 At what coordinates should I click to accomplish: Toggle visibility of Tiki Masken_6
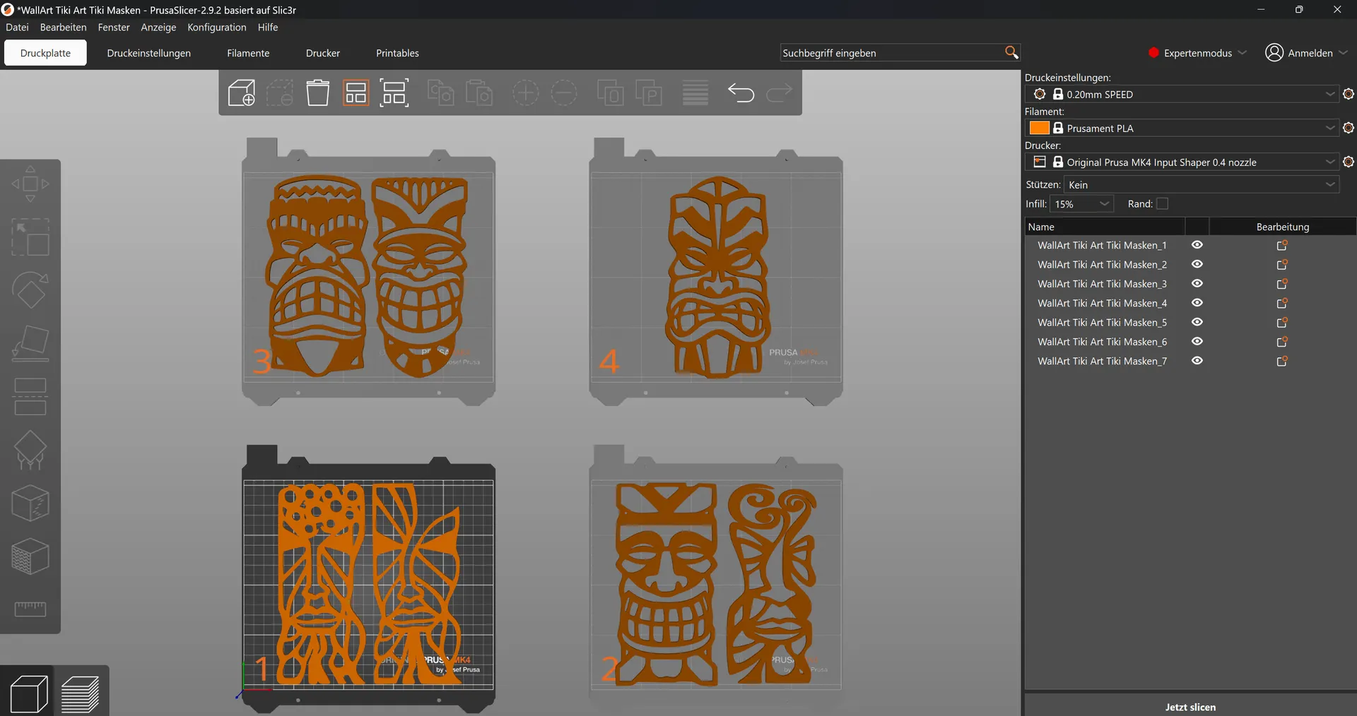[x=1197, y=341]
